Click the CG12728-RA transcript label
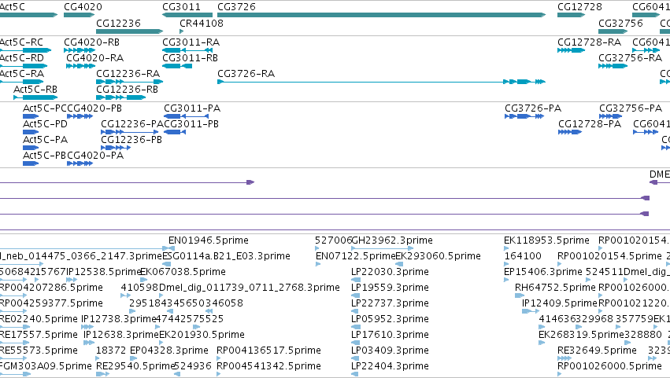 589,42
